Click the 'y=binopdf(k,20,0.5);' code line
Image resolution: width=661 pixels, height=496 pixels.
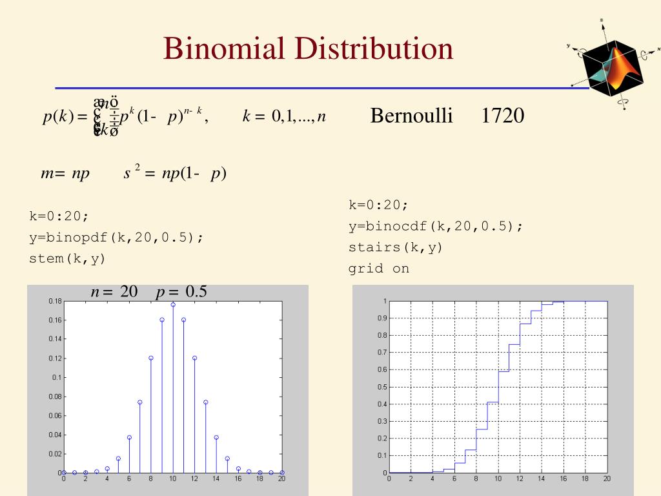(116, 237)
